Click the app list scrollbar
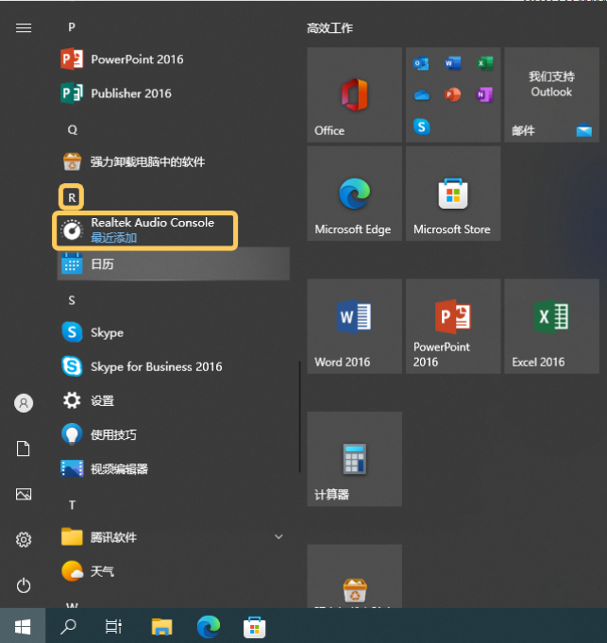 click(x=299, y=416)
